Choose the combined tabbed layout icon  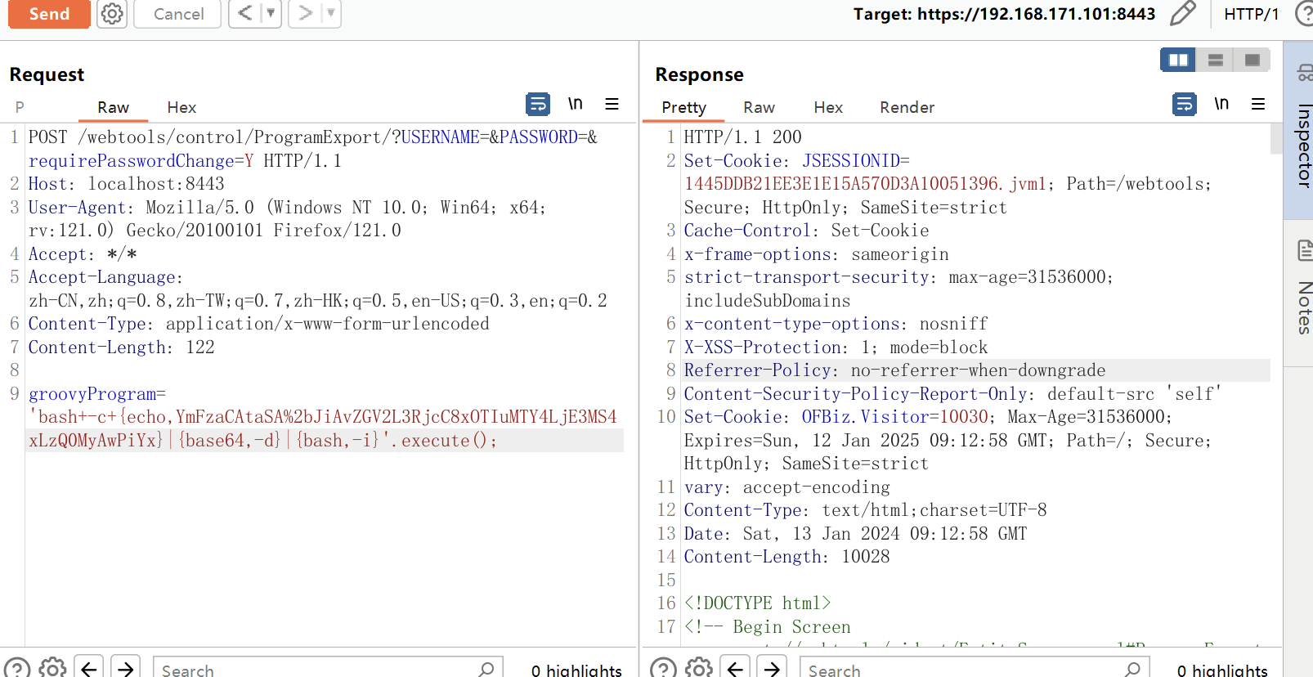click(1253, 60)
